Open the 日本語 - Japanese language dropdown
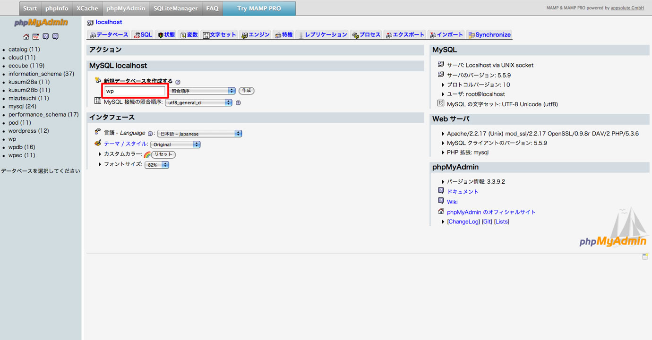 click(x=199, y=134)
